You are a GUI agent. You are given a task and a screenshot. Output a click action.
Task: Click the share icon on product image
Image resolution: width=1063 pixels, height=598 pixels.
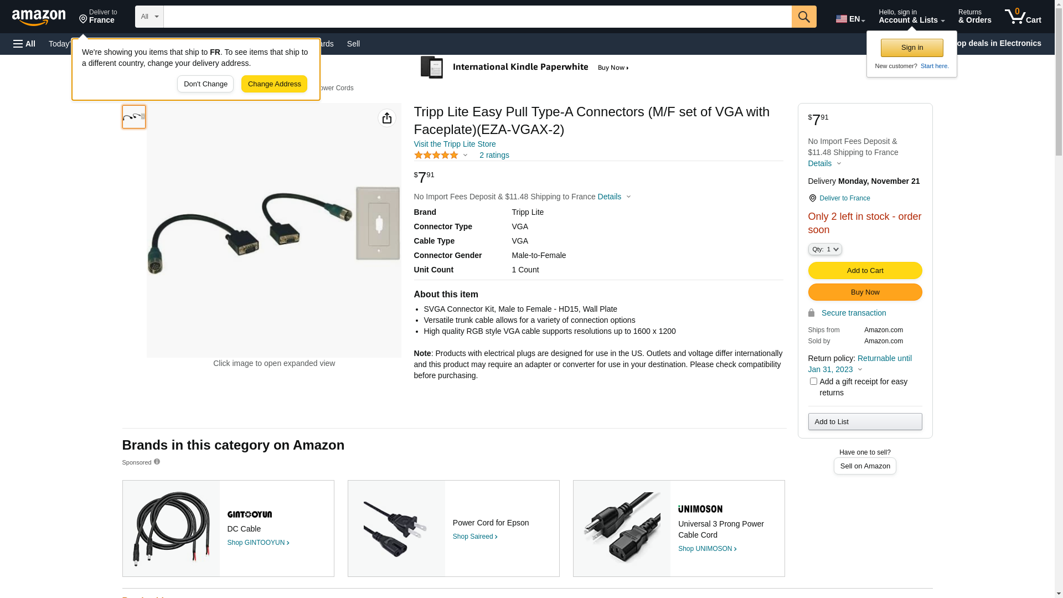coord(387,118)
